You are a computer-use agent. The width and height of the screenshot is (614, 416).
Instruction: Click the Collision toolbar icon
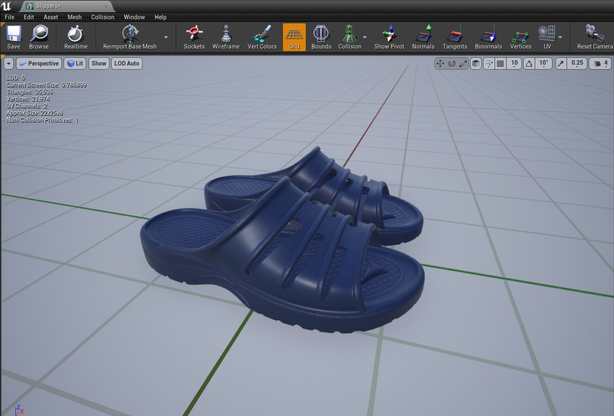(x=350, y=37)
